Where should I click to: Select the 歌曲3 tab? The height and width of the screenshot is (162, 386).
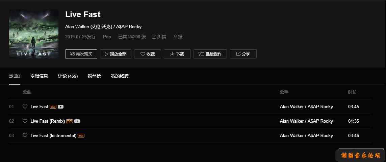pyautogui.click(x=15, y=76)
